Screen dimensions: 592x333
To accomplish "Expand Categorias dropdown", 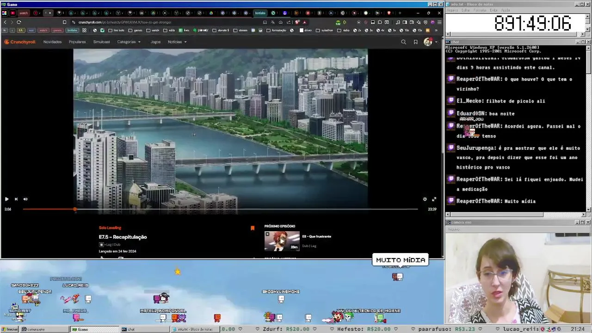I will pos(129,42).
